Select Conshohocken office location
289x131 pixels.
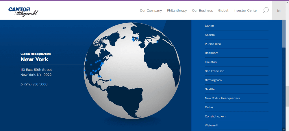[237, 116]
